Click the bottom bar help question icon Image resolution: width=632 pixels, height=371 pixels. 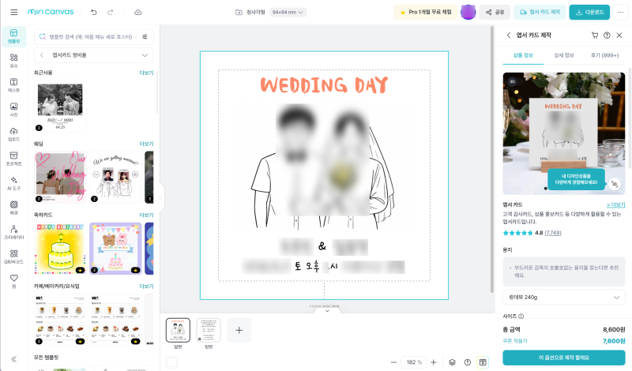[468, 362]
